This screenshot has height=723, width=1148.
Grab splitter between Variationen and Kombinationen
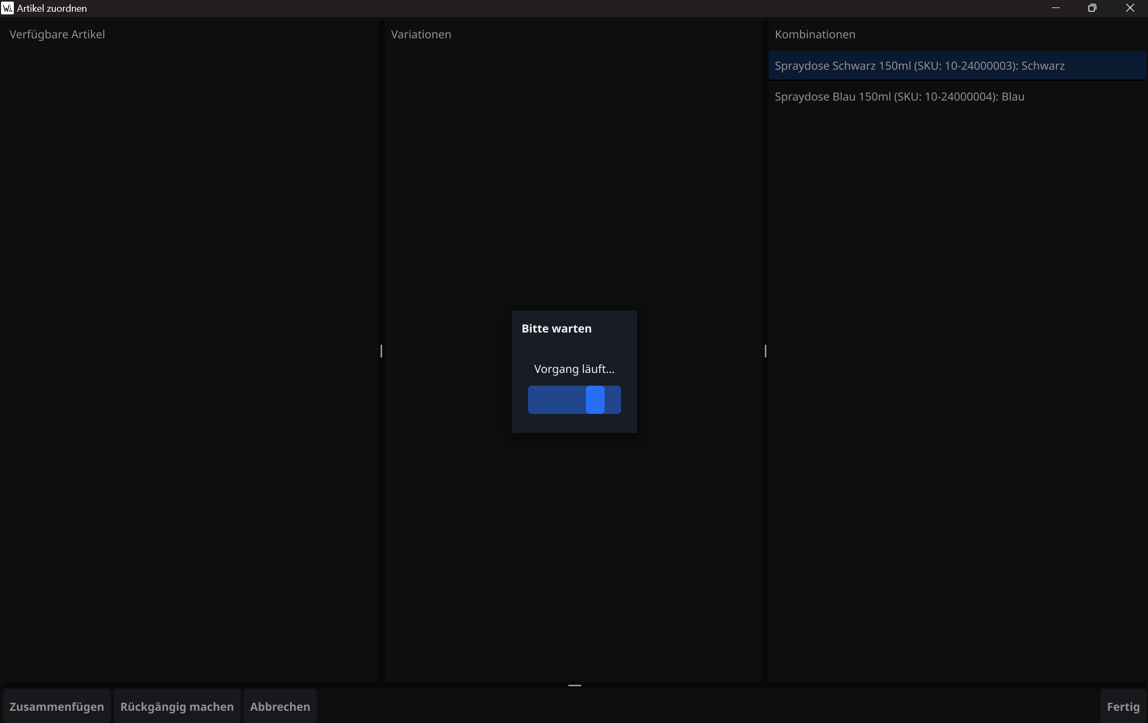coord(765,351)
